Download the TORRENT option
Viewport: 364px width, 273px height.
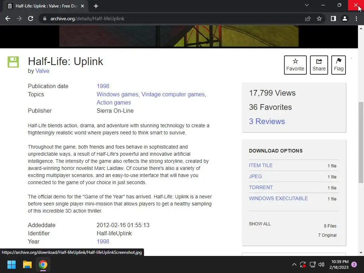261,187
